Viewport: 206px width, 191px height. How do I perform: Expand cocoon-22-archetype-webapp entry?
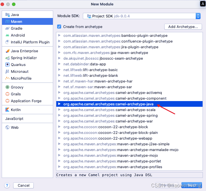point(59,138)
